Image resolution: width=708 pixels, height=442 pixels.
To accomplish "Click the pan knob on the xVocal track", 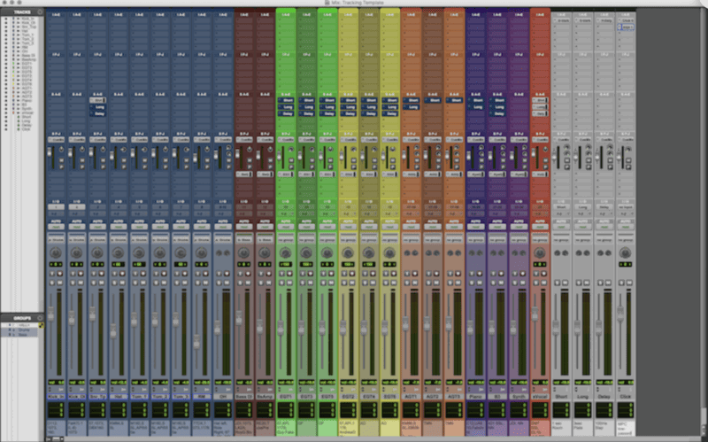I will click(x=540, y=252).
